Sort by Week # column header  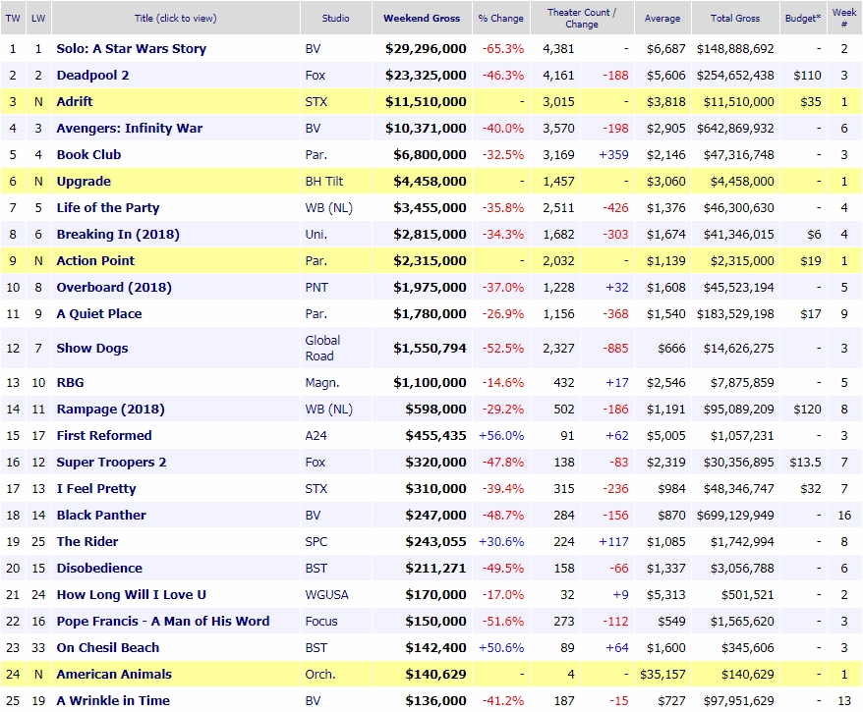pos(844,18)
